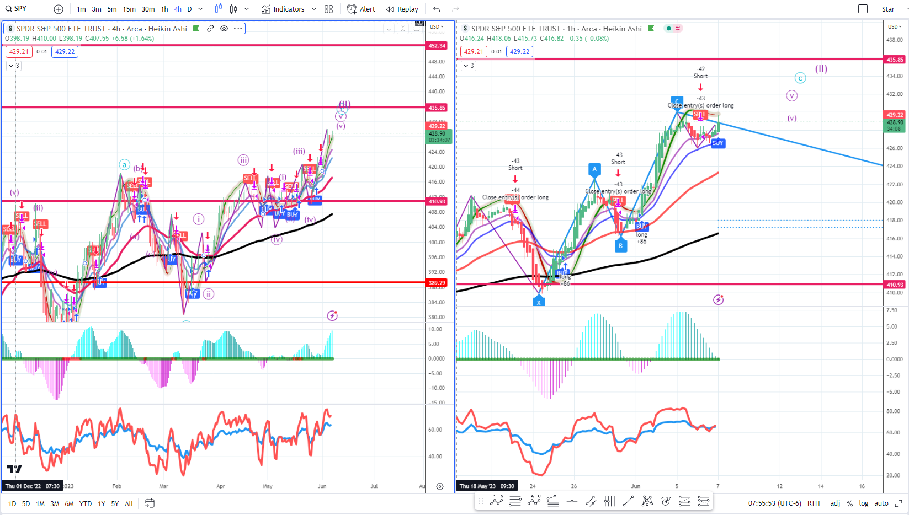The image size is (909, 515).
Task: Select the bars chart style icon
Action: point(219,9)
